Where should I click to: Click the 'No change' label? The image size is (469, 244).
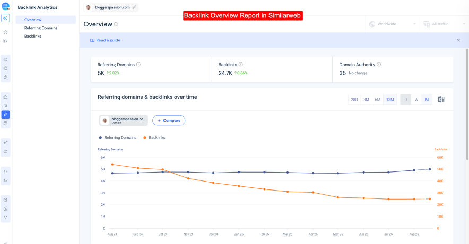[x=358, y=73]
